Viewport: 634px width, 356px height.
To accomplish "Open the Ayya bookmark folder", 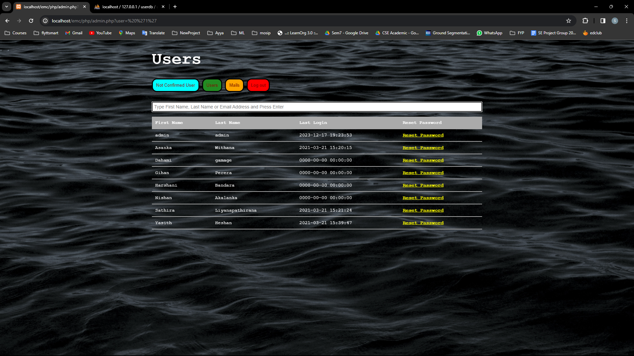I will (216, 33).
